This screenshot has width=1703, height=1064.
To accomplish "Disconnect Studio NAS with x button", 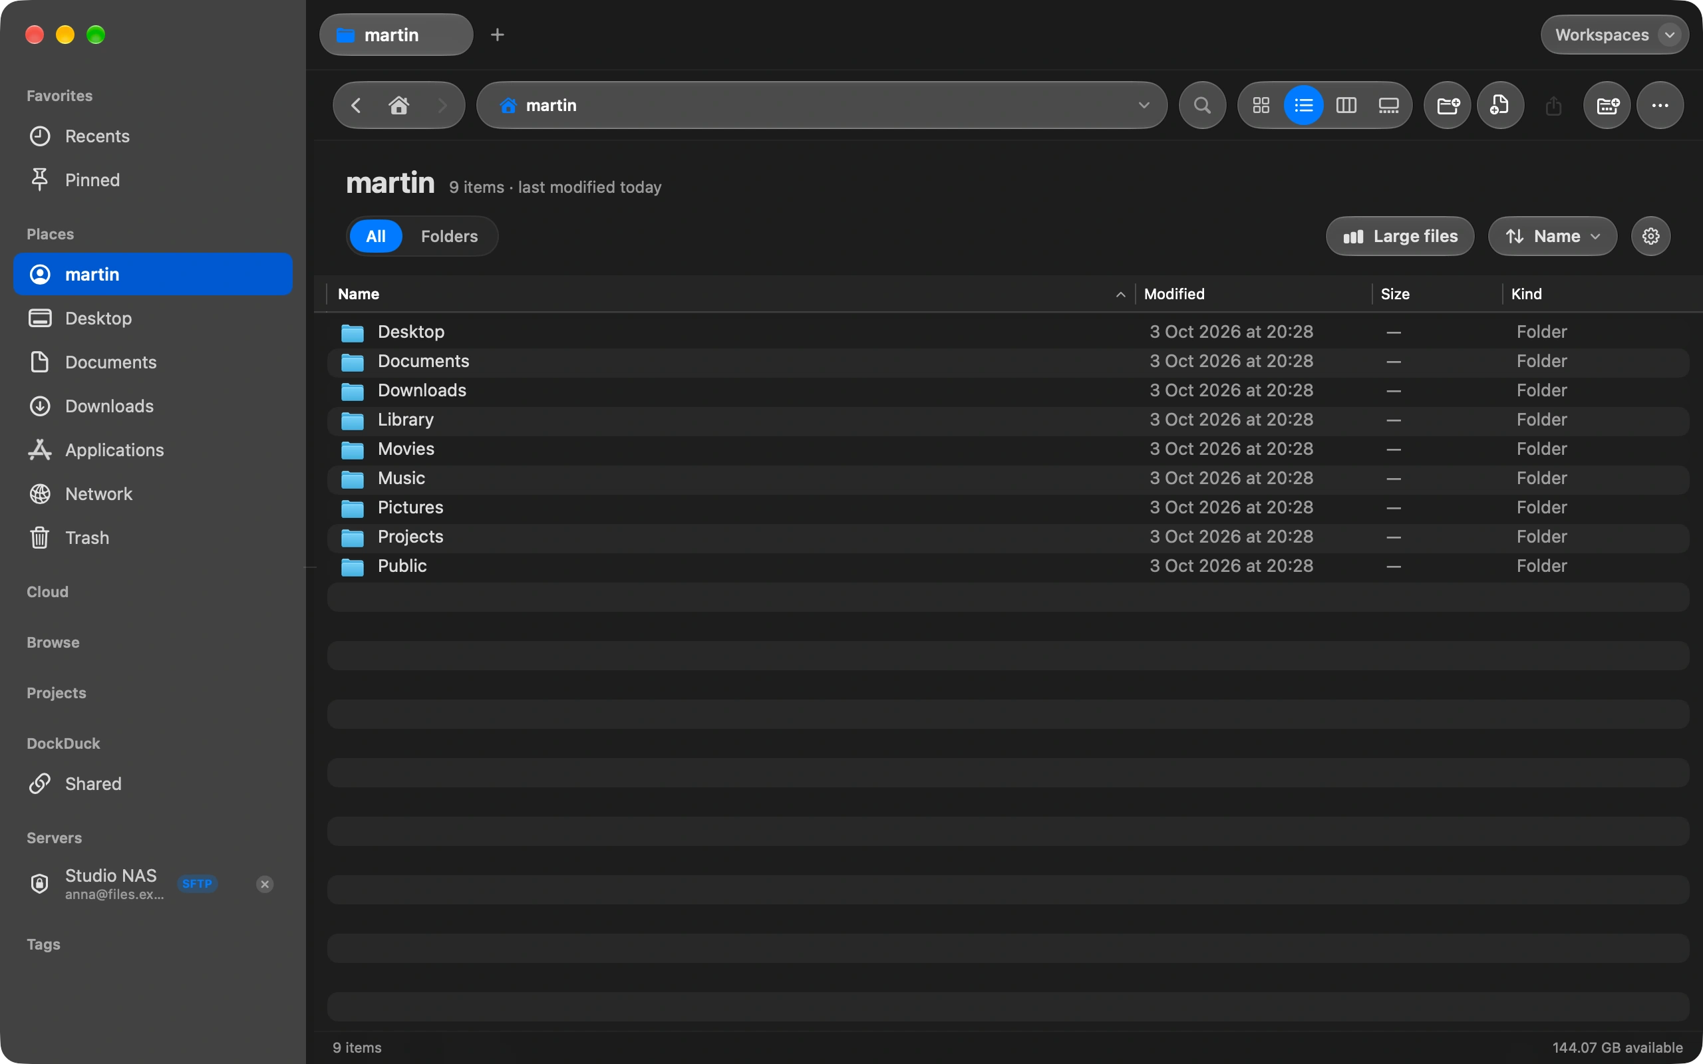I will pyautogui.click(x=265, y=884).
